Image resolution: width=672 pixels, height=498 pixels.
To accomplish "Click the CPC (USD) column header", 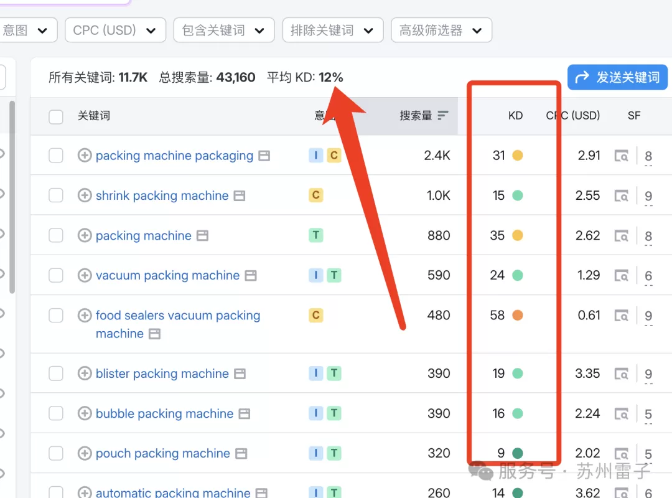I will 573,115.
